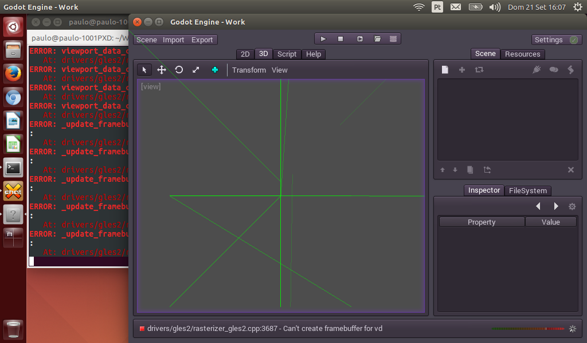Add a new node with plus icon

coord(462,70)
